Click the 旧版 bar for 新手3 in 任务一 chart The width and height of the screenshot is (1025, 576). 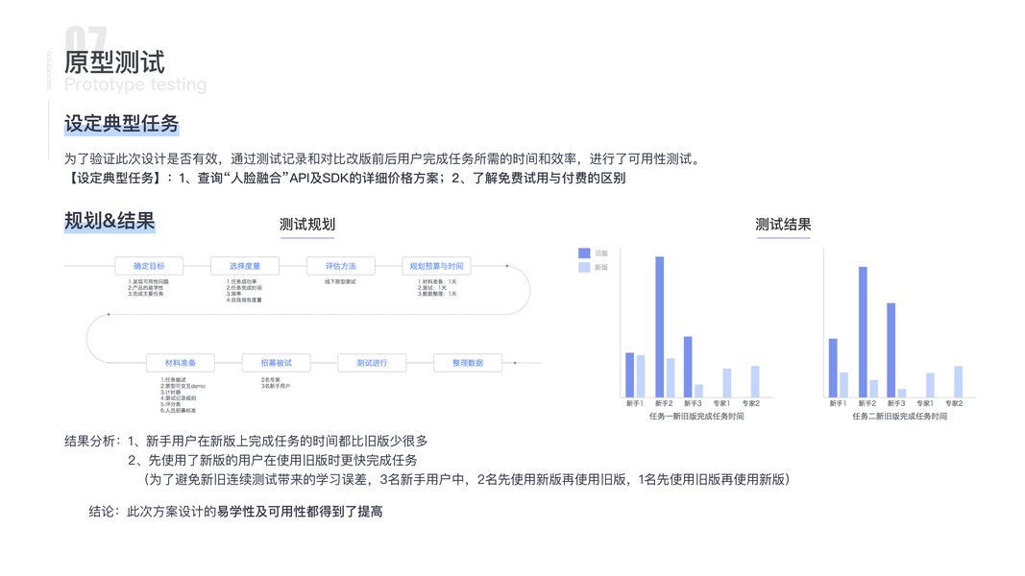coord(688,367)
